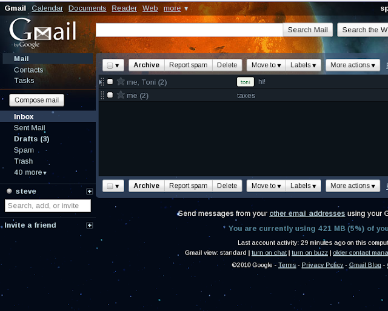Open bottom "Labels" dropdown
The height and width of the screenshot is (311, 388).
pyautogui.click(x=303, y=186)
